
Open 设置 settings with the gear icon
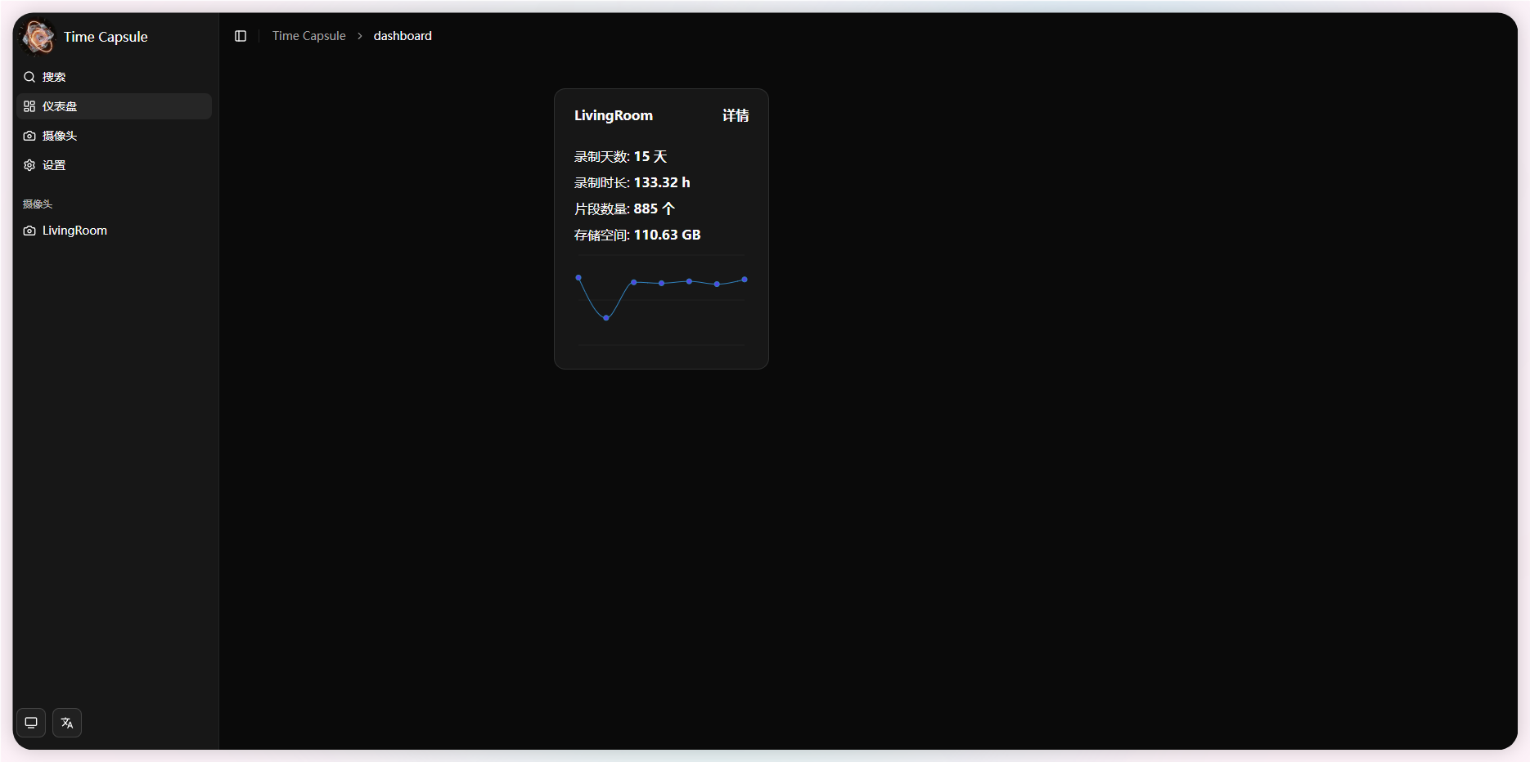[54, 165]
